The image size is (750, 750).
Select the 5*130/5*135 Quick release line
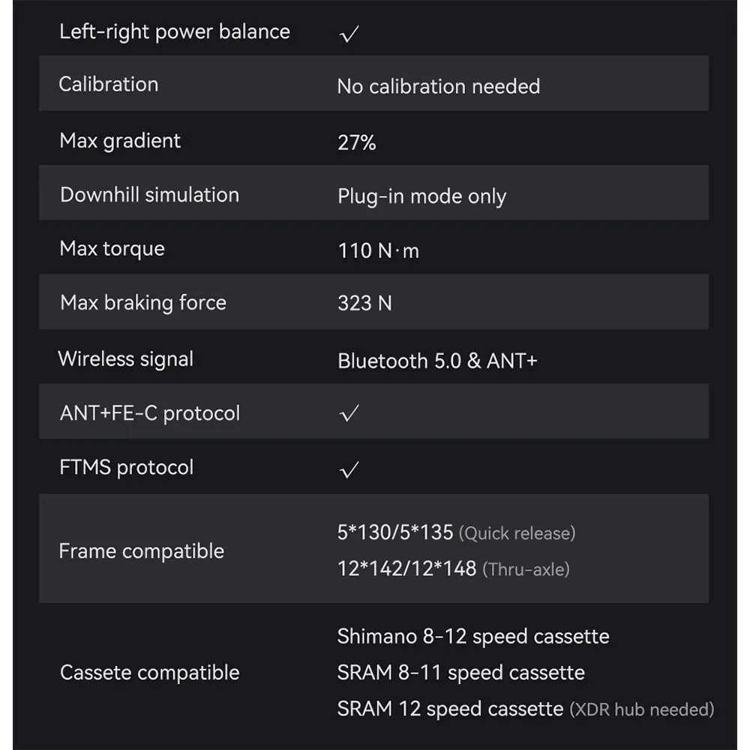(x=456, y=533)
